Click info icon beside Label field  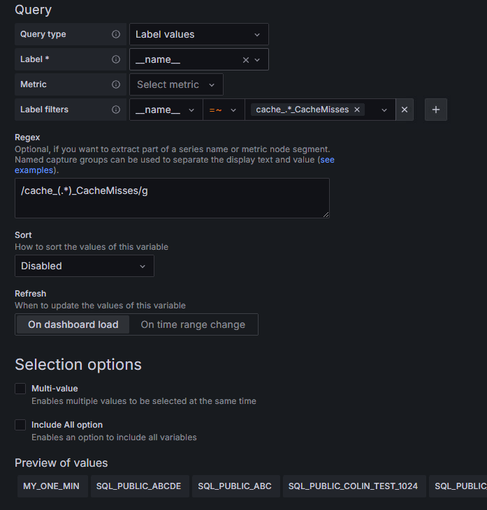(x=116, y=59)
